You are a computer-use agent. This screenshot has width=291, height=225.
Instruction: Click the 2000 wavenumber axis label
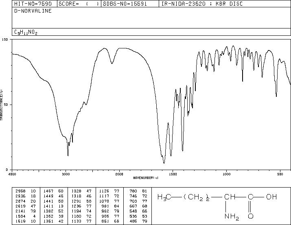pyautogui.click(x=119, y=174)
